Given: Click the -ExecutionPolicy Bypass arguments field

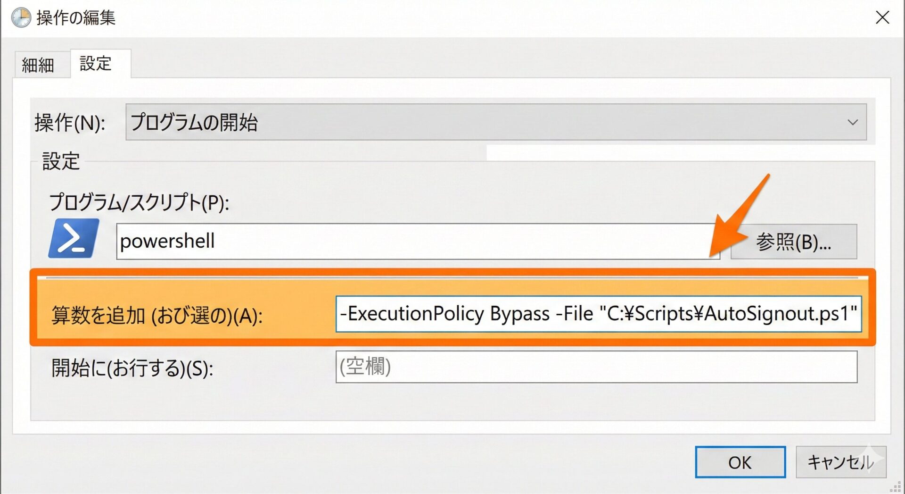Looking at the screenshot, I should [598, 314].
